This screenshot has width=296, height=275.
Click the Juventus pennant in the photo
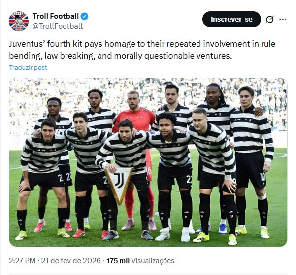coord(119,183)
